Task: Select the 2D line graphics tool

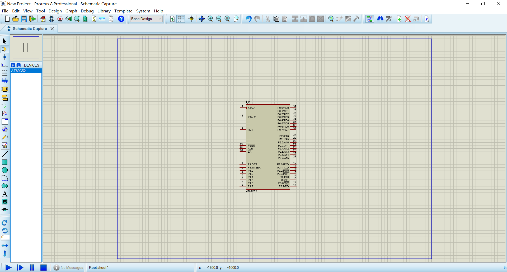Action: (x=5, y=154)
